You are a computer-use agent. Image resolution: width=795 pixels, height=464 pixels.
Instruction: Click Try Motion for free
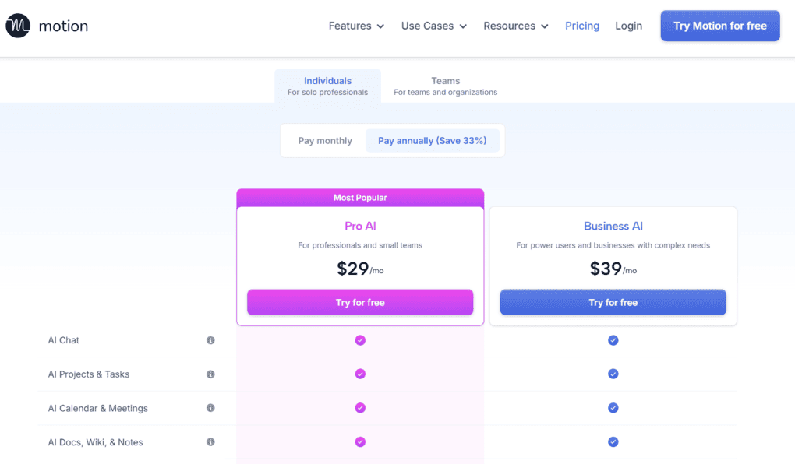tap(719, 26)
